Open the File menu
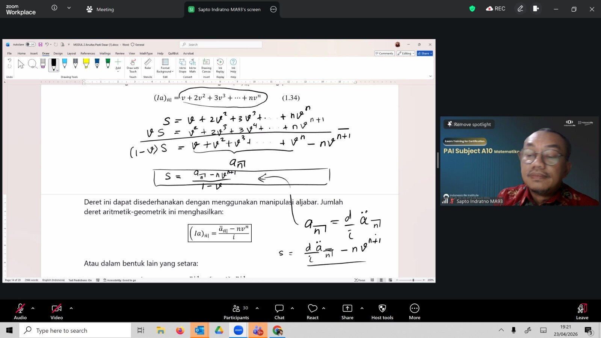601x338 pixels. click(x=9, y=53)
